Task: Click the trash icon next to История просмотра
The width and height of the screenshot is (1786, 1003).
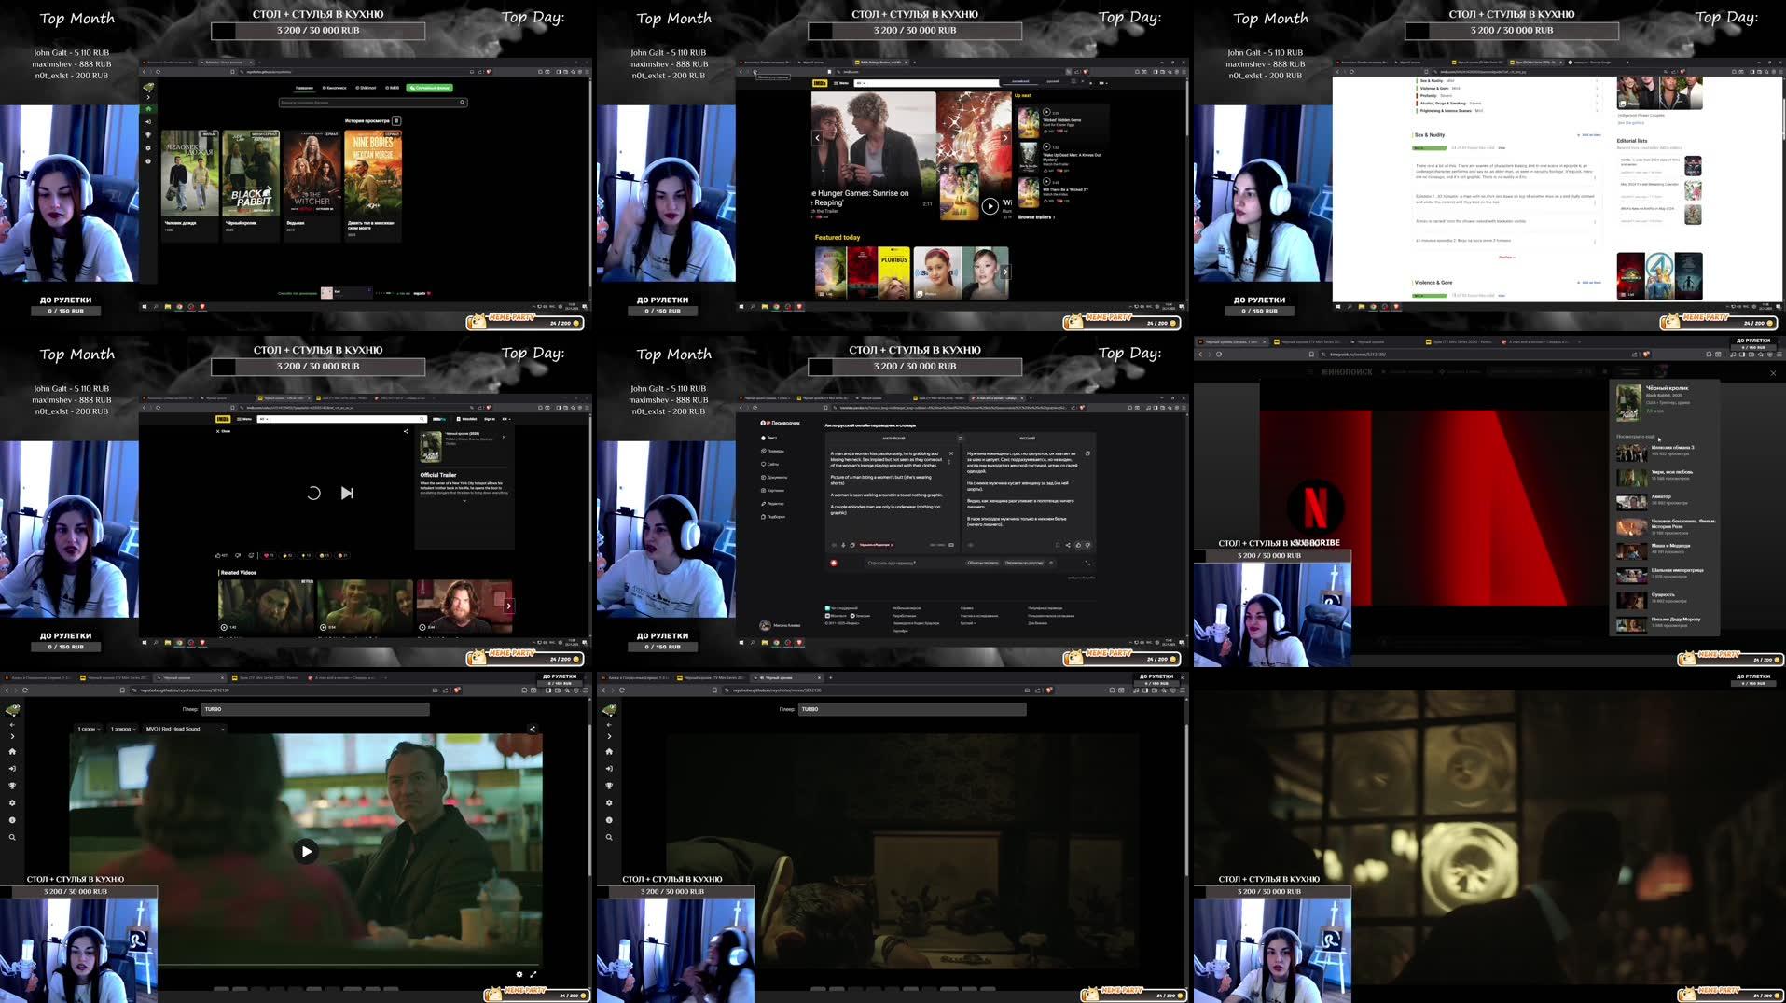Action: [x=396, y=120]
